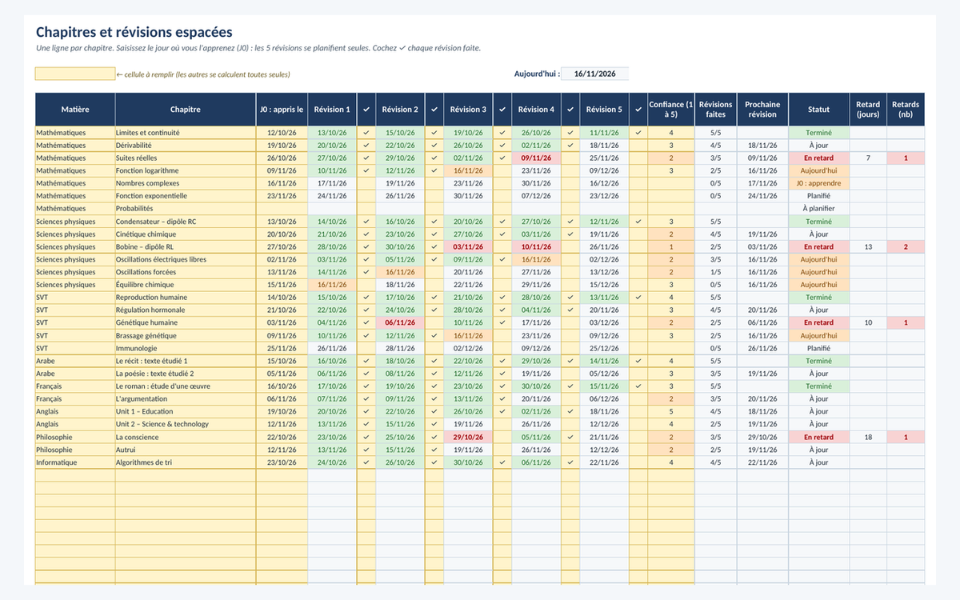Select the chapter cell La conscience
960x600 pixels.
[x=186, y=438]
